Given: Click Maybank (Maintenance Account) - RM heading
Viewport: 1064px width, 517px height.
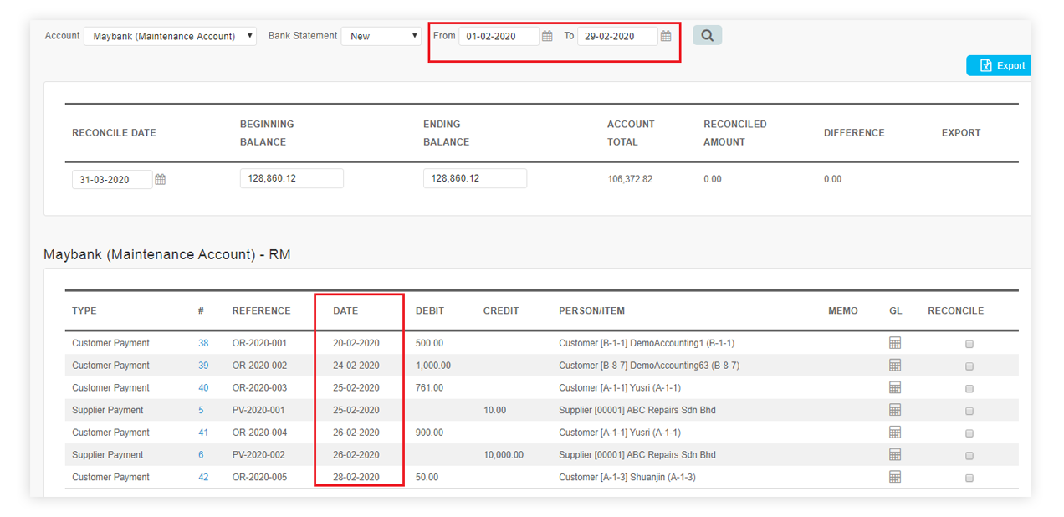Looking at the screenshot, I should click(167, 254).
